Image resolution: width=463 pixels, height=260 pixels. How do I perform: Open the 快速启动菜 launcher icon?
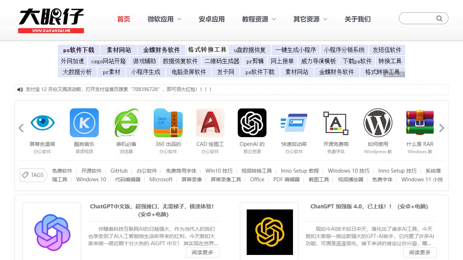[x=294, y=123]
